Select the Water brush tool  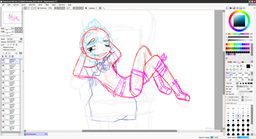click(247, 74)
